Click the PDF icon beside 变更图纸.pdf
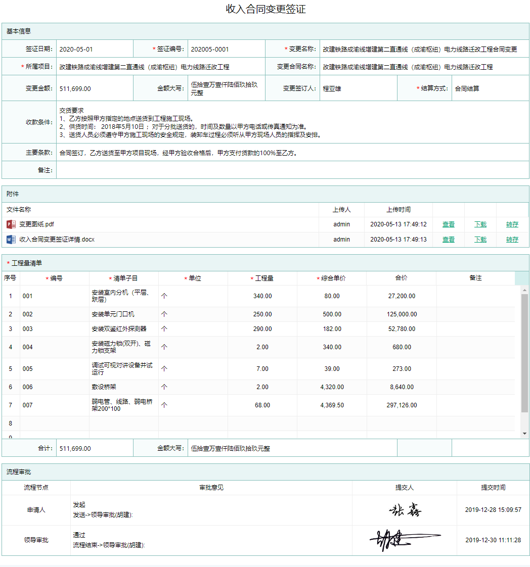 point(11,224)
